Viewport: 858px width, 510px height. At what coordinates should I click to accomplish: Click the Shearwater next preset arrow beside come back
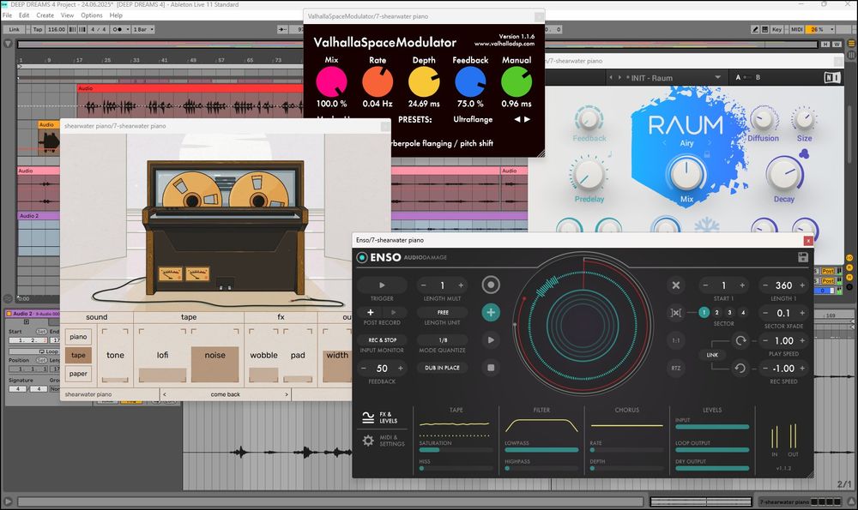[287, 394]
